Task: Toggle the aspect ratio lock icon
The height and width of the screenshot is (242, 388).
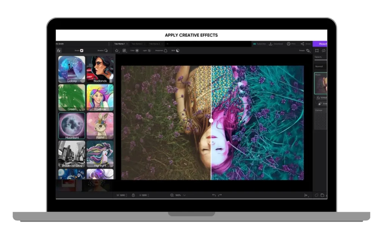Action: click(133, 195)
